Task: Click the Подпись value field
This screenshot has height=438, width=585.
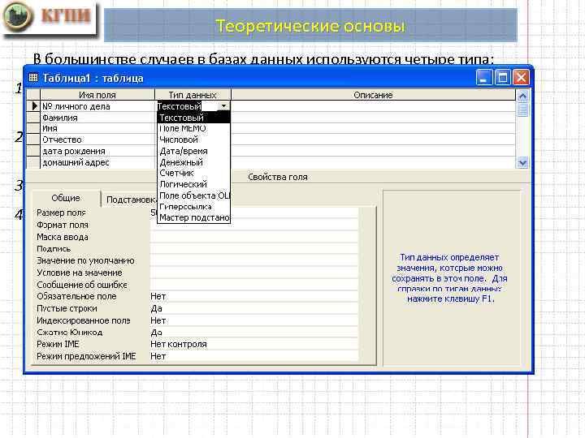Action: pyautogui.click(x=253, y=249)
